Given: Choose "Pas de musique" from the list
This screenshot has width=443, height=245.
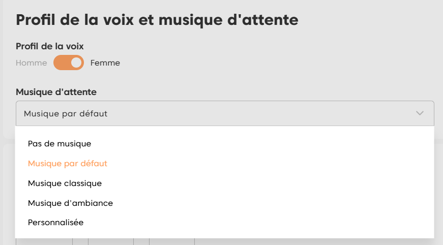Looking at the screenshot, I should pyautogui.click(x=60, y=144).
